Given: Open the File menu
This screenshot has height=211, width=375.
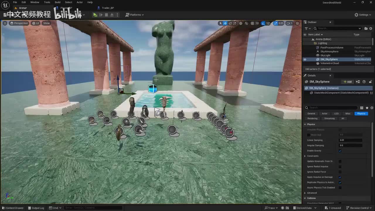Looking at the screenshot, I should (x=15, y=2).
